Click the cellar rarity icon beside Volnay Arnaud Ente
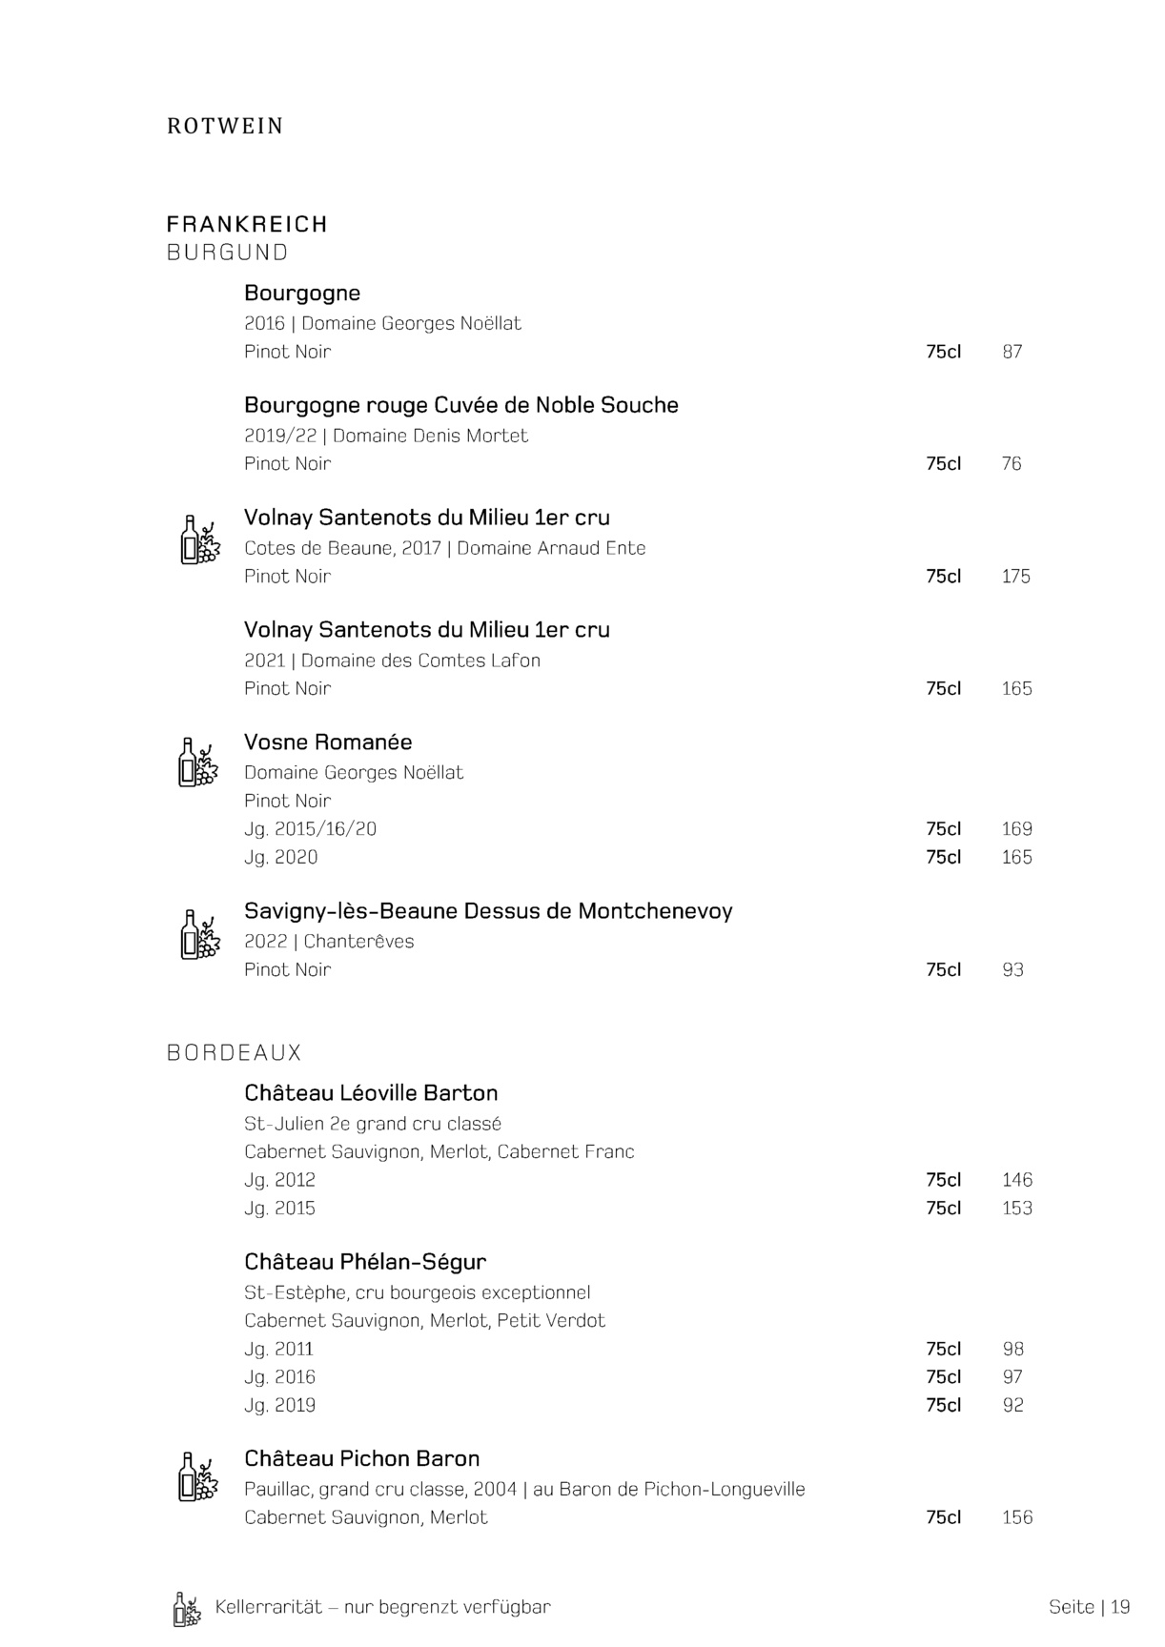 pos(199,539)
